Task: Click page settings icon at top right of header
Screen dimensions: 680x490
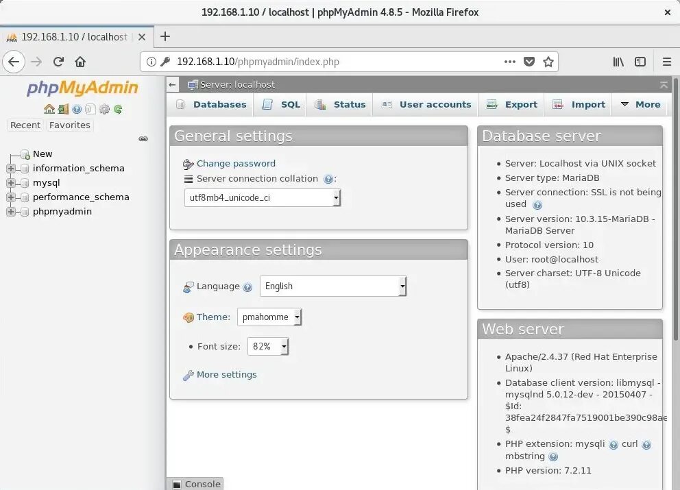Action: (x=664, y=84)
